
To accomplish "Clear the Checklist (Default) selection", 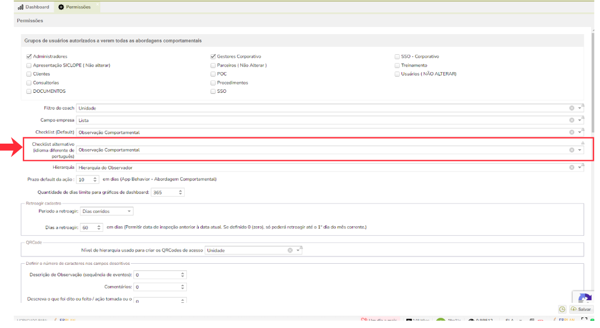I will pos(571,132).
